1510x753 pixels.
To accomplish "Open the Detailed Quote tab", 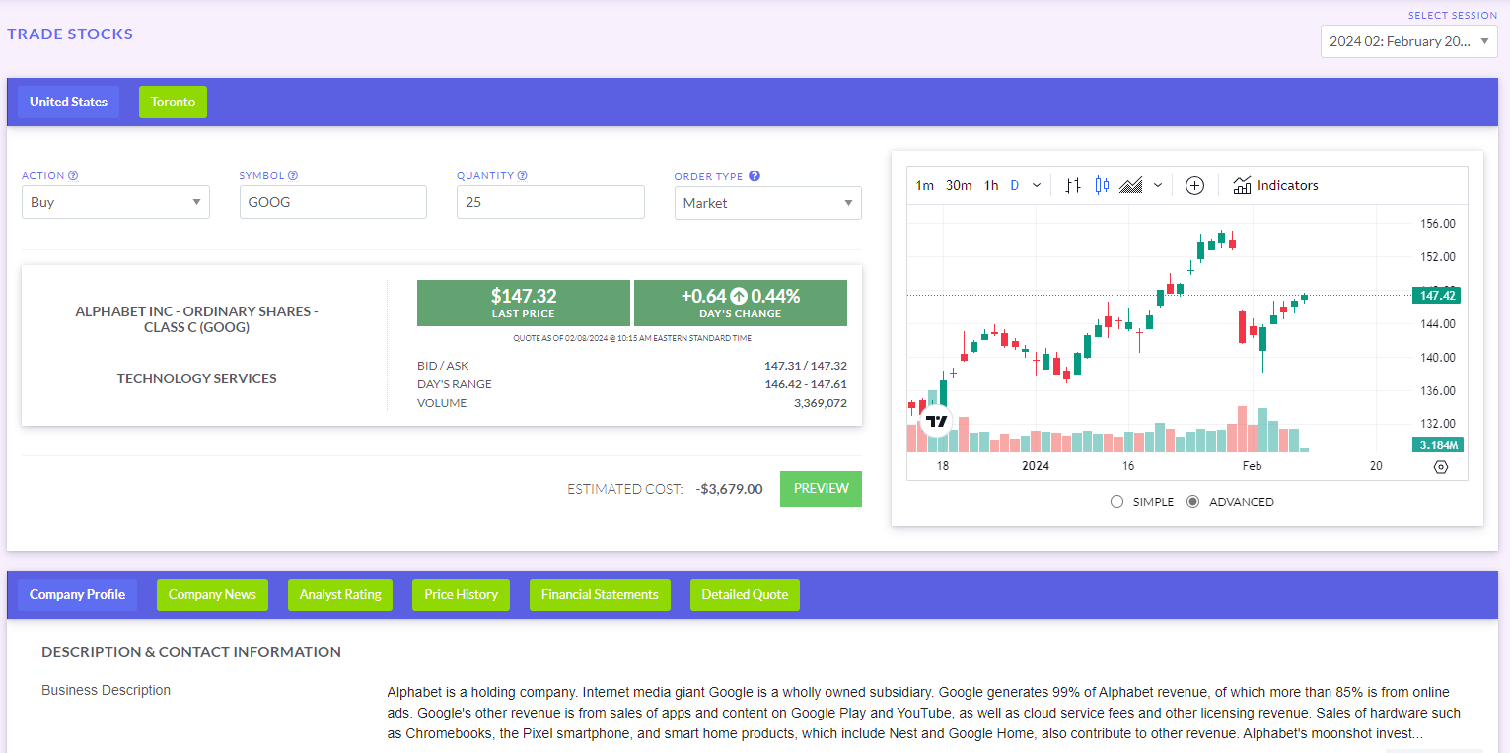I will pyautogui.click(x=745, y=594).
